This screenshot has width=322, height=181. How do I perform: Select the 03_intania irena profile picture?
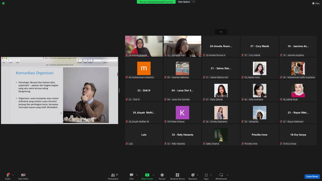click(260, 68)
